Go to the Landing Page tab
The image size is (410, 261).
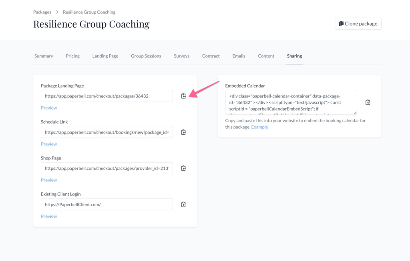click(105, 56)
